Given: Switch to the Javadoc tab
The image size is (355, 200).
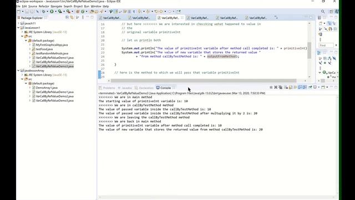Looking at the screenshot, I should [125, 88].
